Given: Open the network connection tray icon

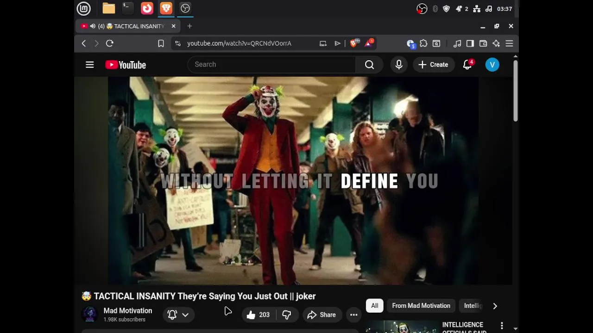Looking at the screenshot, I should [x=477, y=9].
